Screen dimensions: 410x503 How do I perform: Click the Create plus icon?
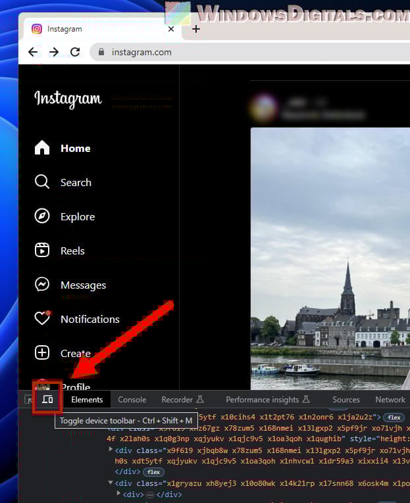[x=42, y=353]
